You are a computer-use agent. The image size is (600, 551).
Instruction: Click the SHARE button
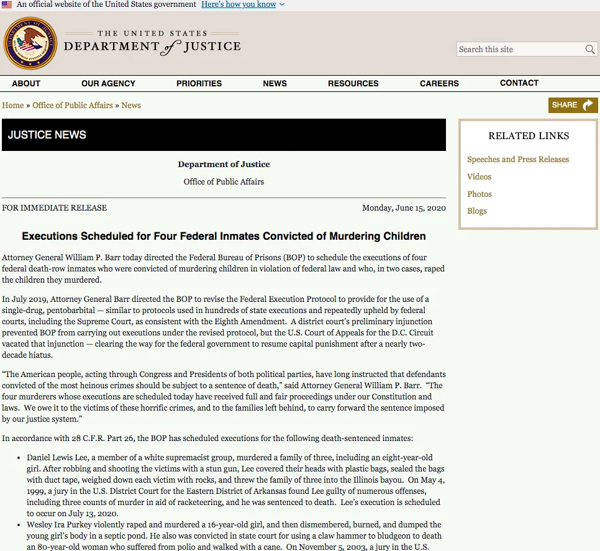click(573, 105)
